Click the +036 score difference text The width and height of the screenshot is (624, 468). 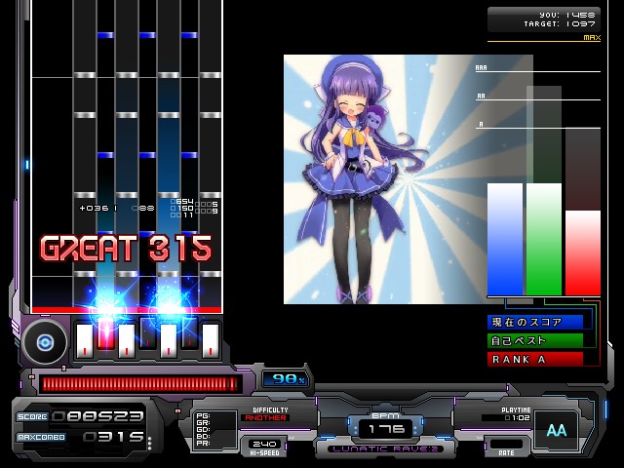97,208
